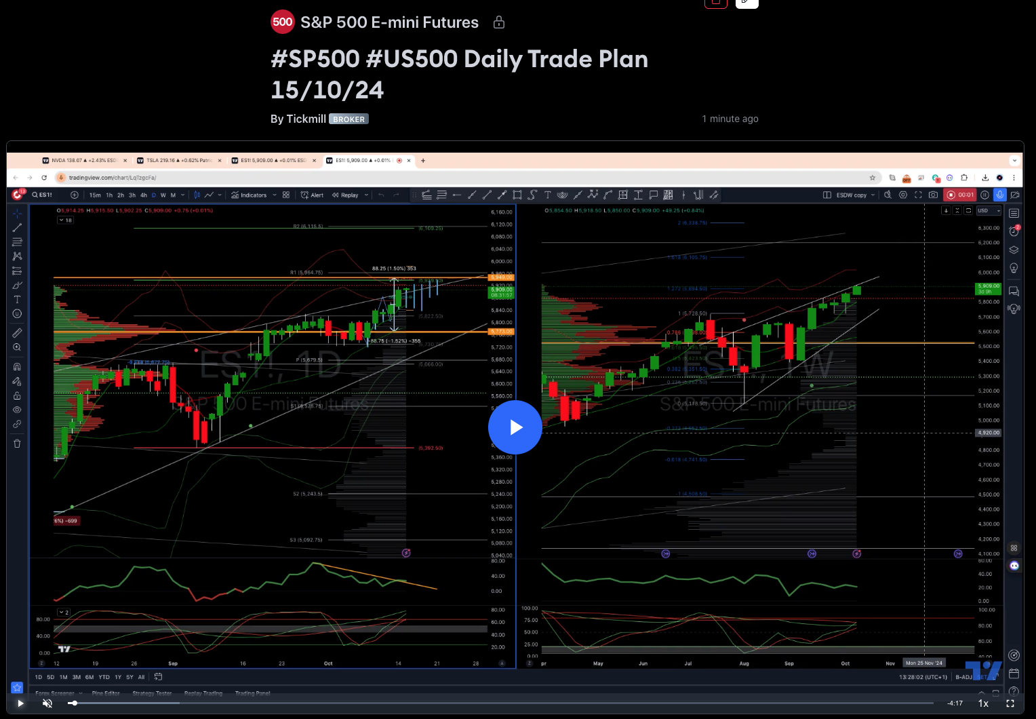Remove drawings with trash icon
The width and height of the screenshot is (1036, 719).
(x=17, y=444)
